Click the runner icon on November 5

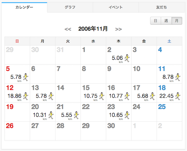pos(26,77)
